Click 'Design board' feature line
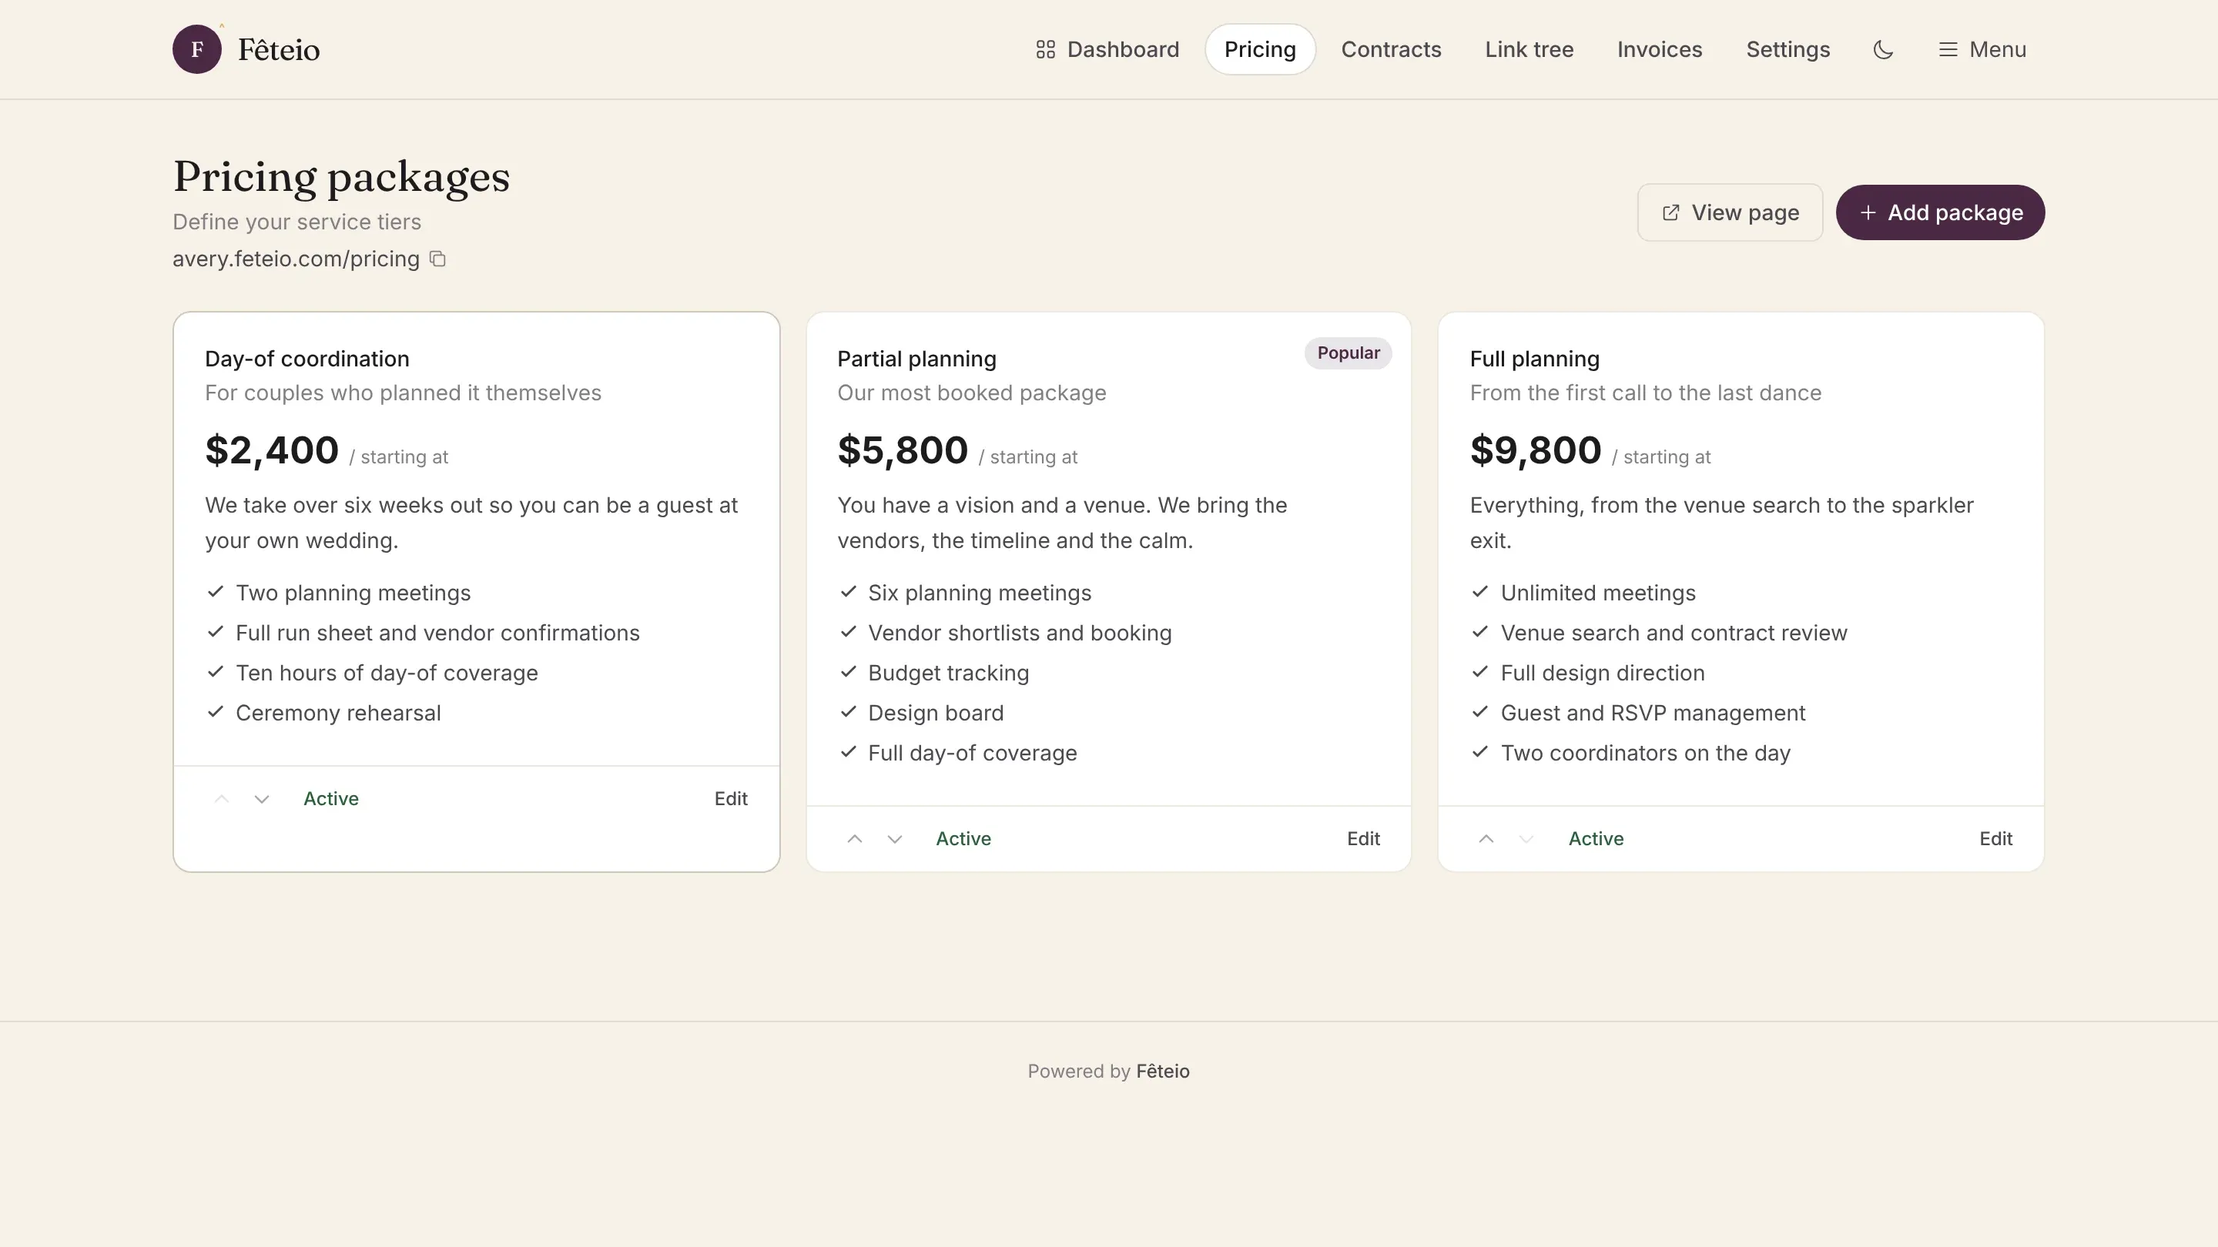Screen dimensions: 2218x1247 coord(935,713)
